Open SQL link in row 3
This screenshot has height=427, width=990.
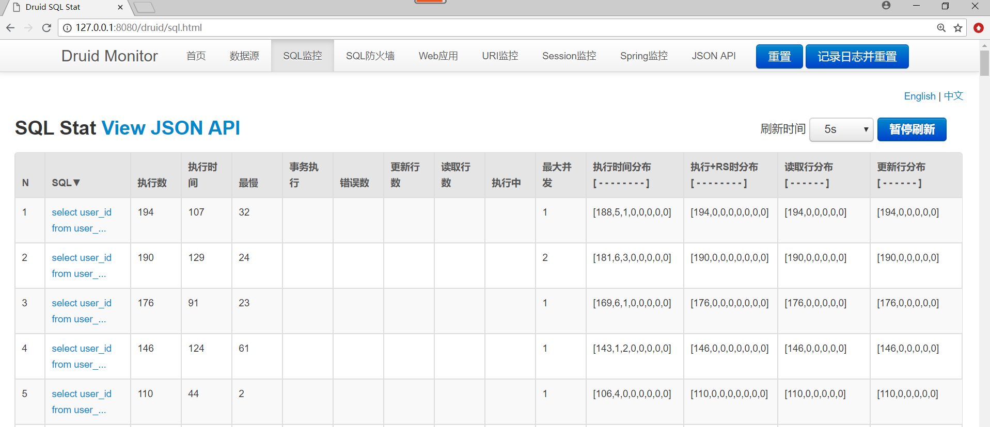point(82,311)
